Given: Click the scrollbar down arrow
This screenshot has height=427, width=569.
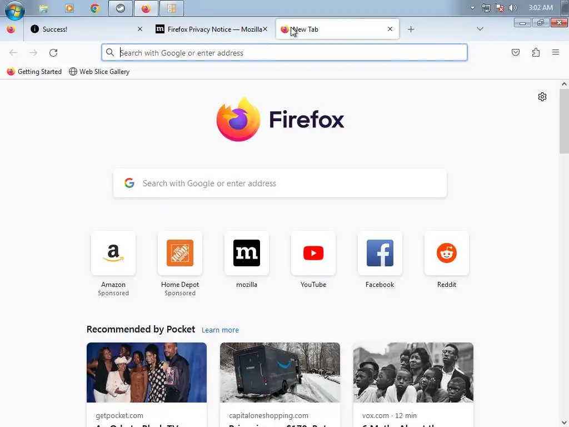Looking at the screenshot, I should pyautogui.click(x=564, y=423).
